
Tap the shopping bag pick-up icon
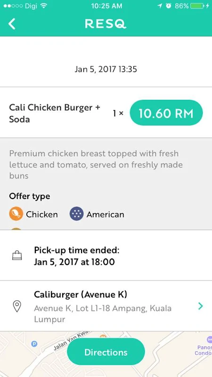(x=17, y=256)
